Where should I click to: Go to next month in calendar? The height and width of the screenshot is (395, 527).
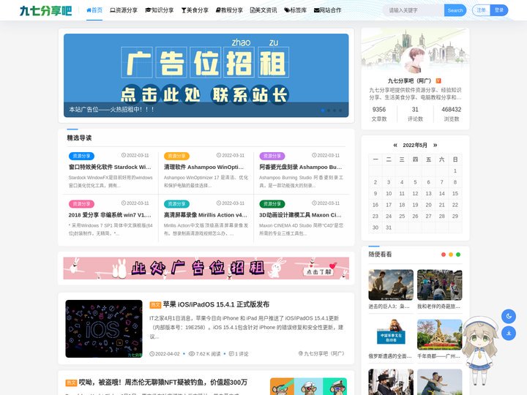pyautogui.click(x=436, y=145)
